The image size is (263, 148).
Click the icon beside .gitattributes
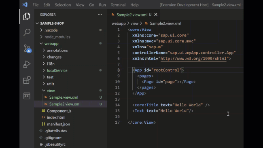(41, 131)
